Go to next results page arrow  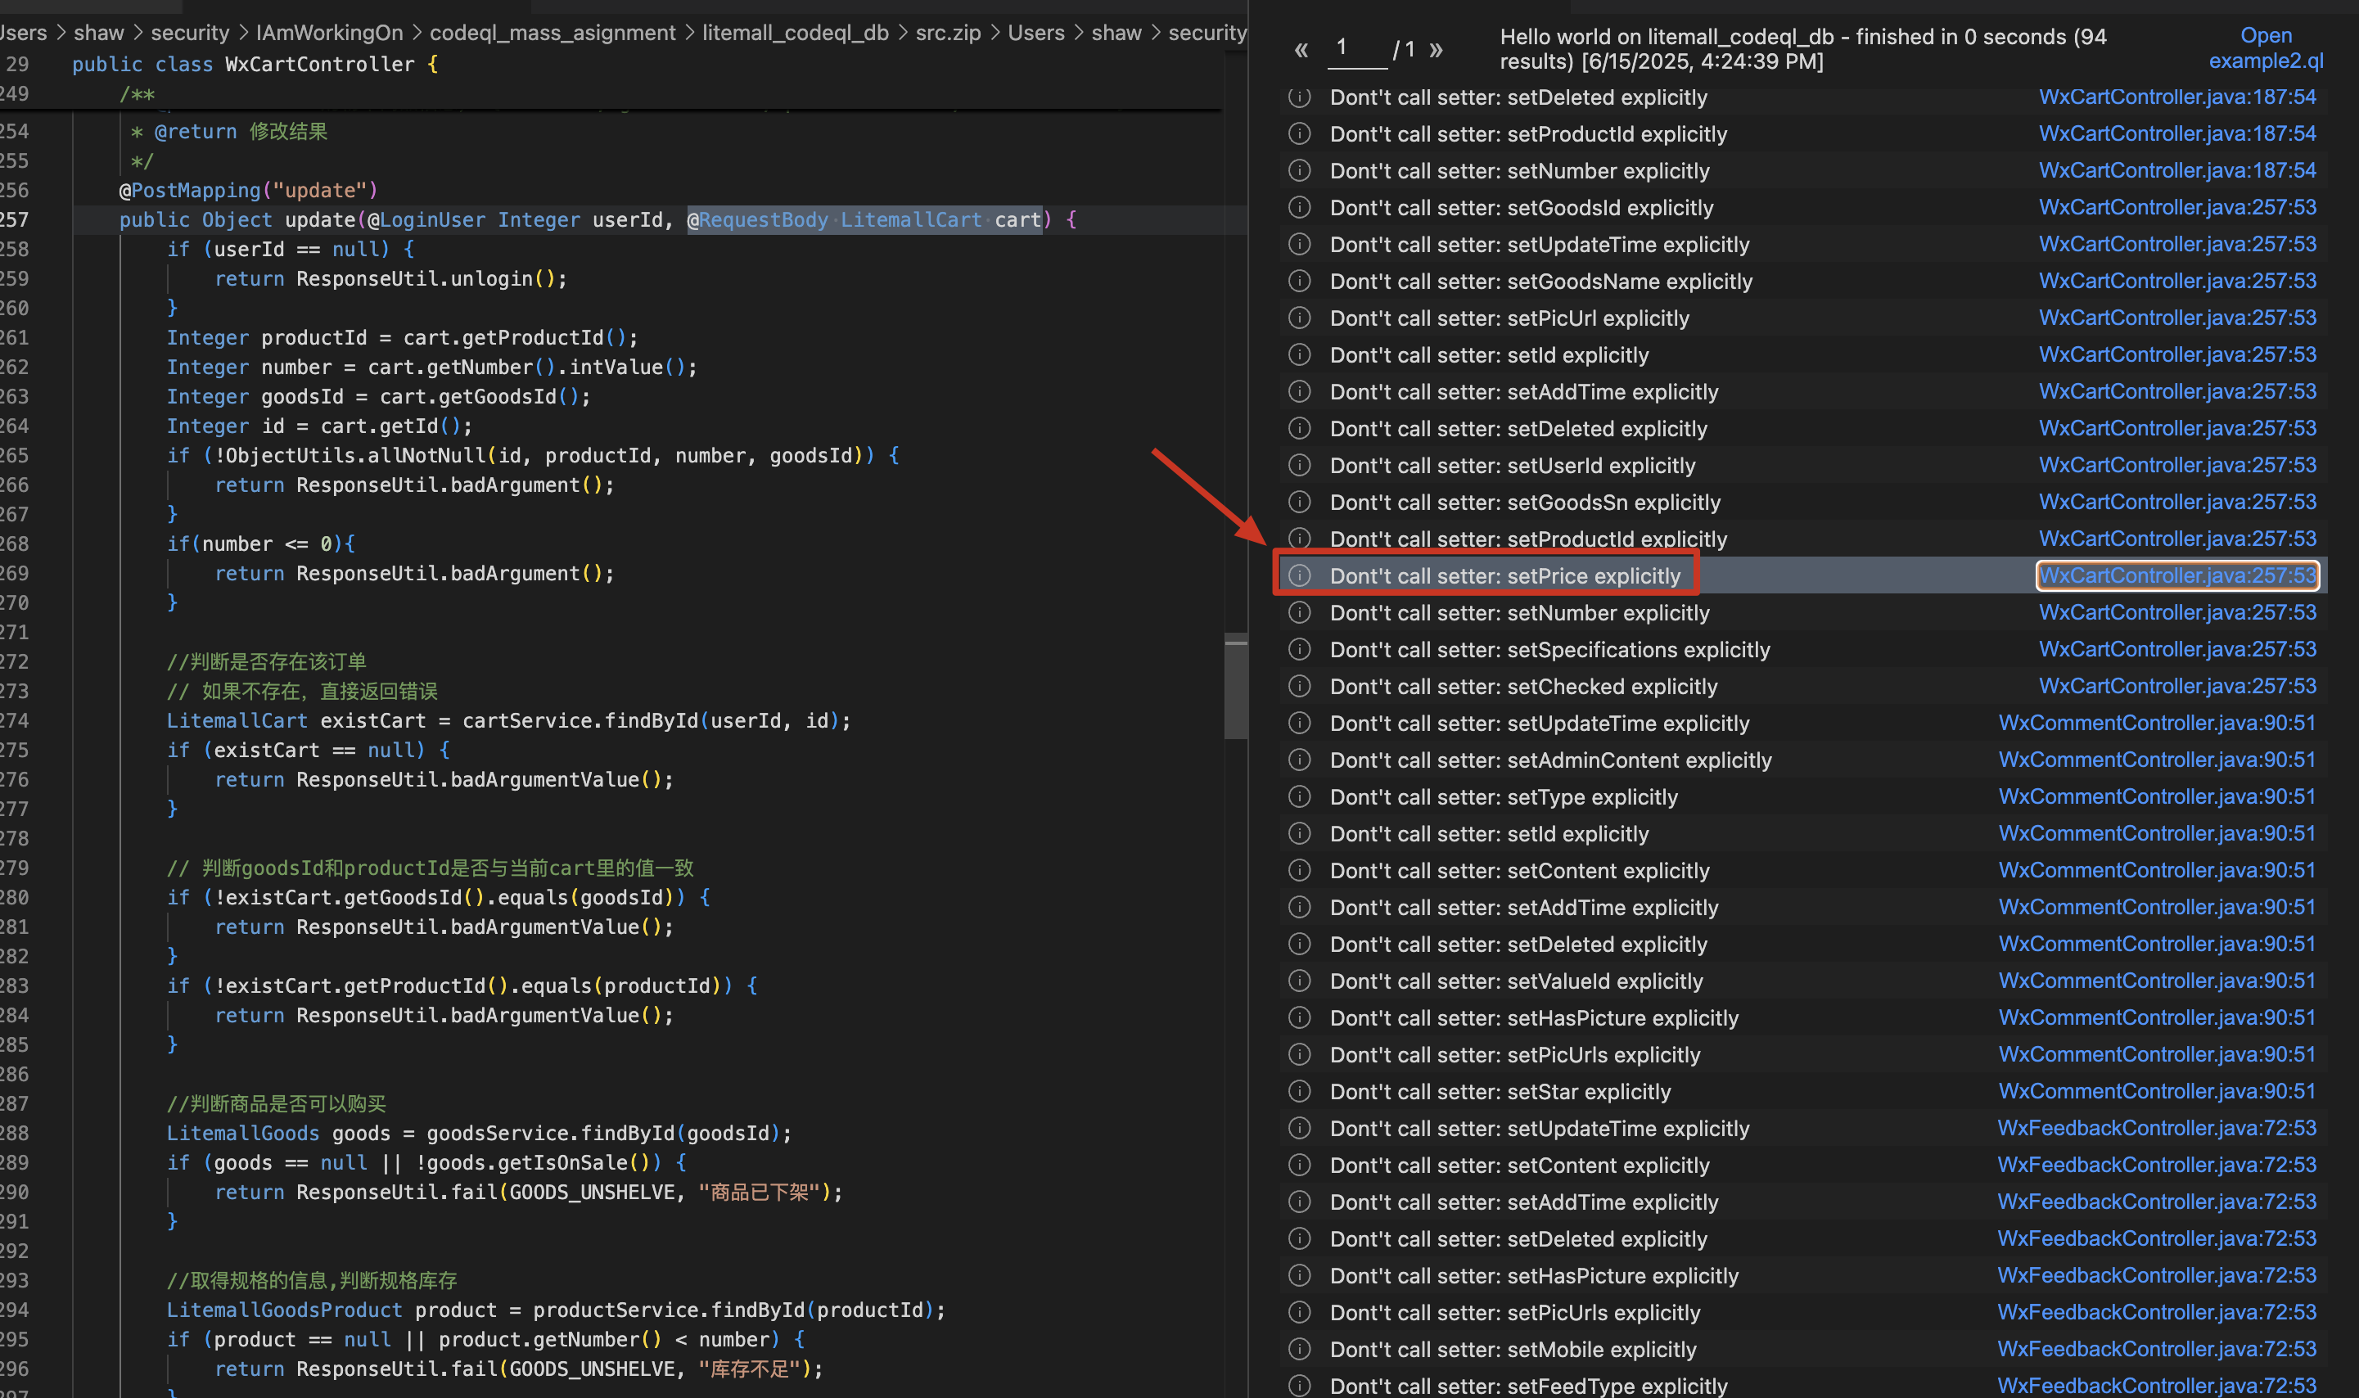pos(1436,50)
